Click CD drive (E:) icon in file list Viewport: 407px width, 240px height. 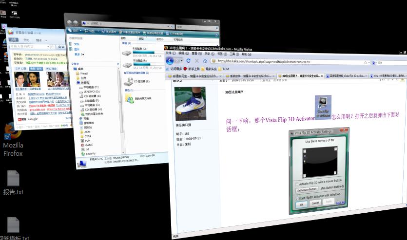(x=129, y=82)
